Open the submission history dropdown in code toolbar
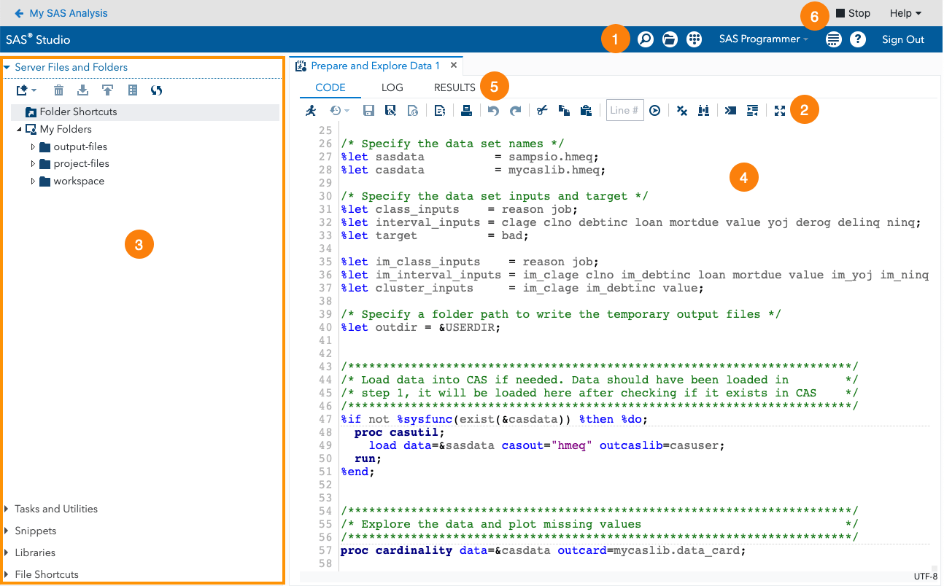 340,111
